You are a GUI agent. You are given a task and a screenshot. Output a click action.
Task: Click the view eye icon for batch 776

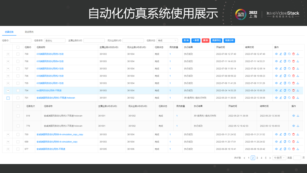point(294,126)
